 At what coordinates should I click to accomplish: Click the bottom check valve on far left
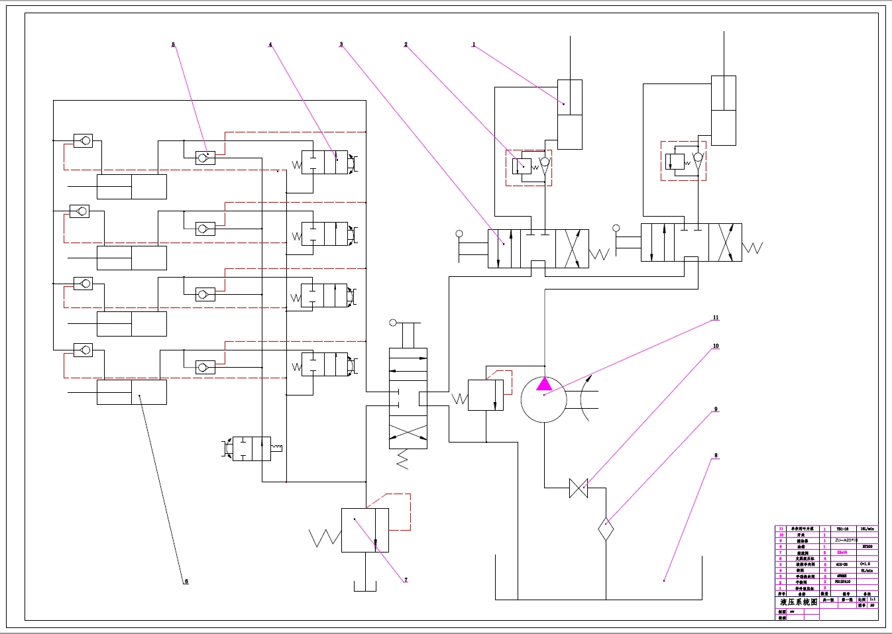[83, 350]
